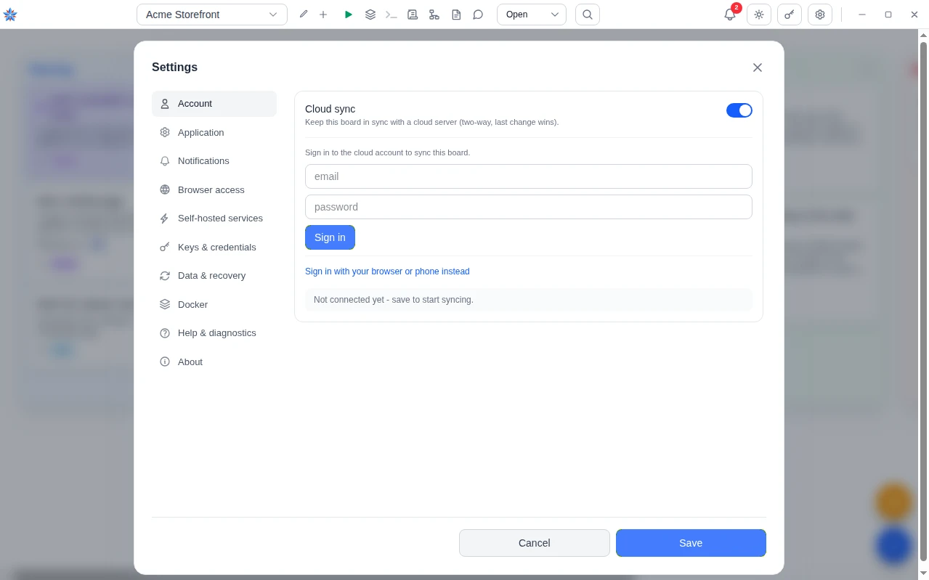The height and width of the screenshot is (580, 929).
Task: Click the document file toolbar icon
Action: pos(456,15)
